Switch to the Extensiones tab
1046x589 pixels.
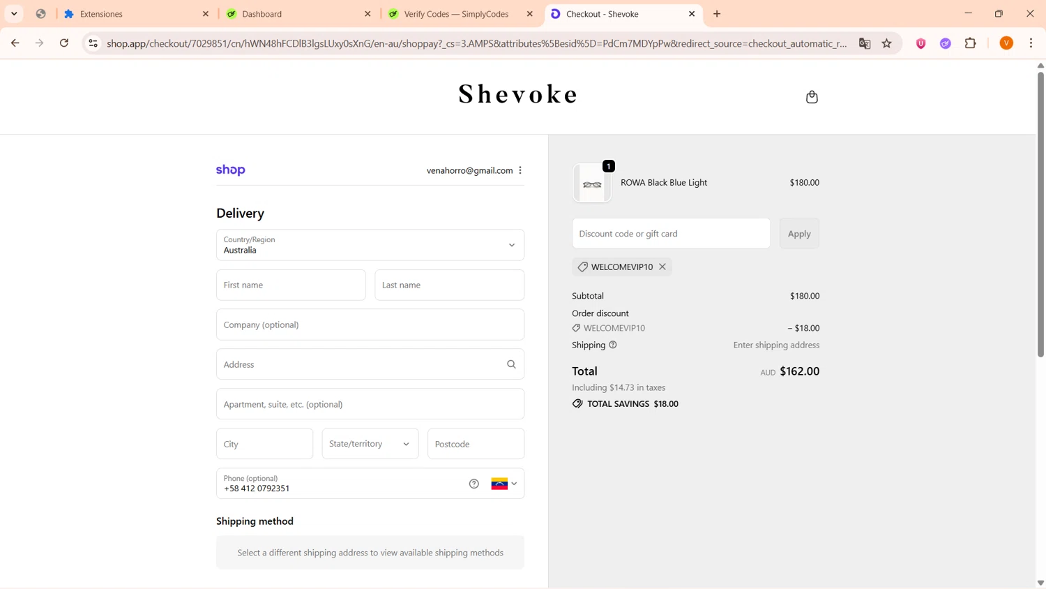pyautogui.click(x=137, y=14)
